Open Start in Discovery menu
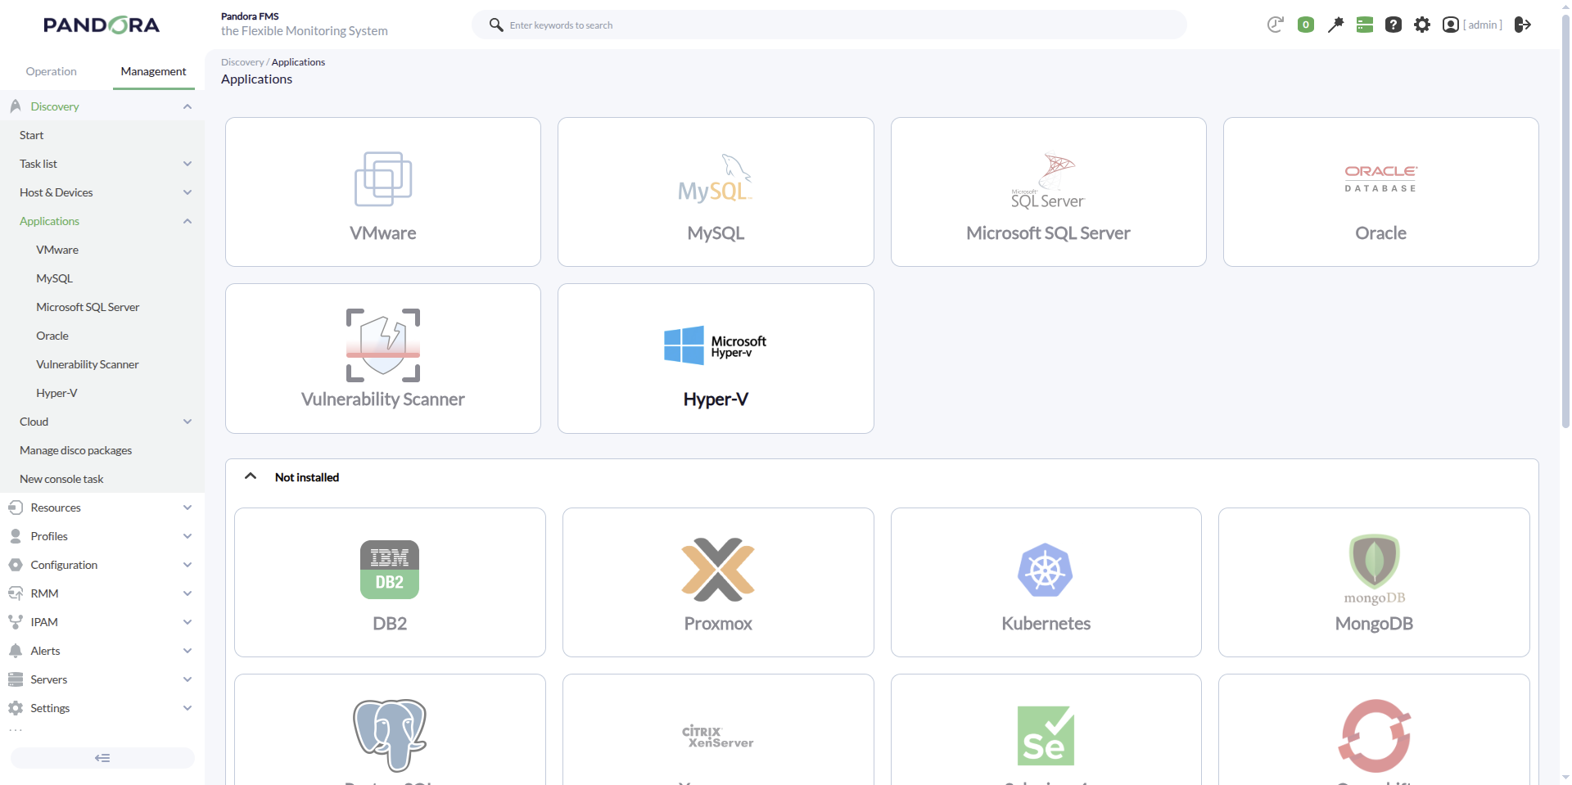Image resolution: width=1572 pixels, height=785 pixels. click(x=32, y=135)
